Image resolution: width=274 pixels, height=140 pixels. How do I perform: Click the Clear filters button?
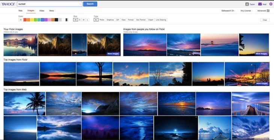[265, 20]
